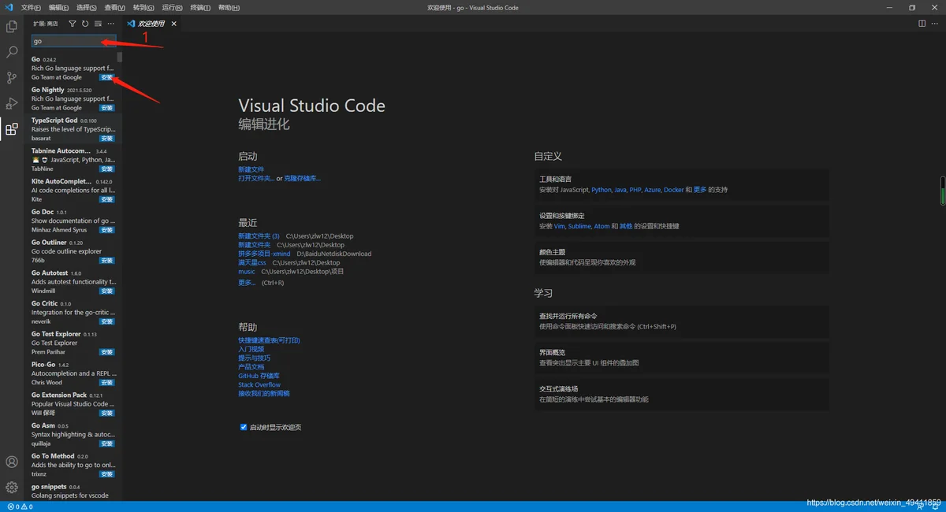Click the 更多... recent link
This screenshot has width=946, height=512.
tap(247, 283)
